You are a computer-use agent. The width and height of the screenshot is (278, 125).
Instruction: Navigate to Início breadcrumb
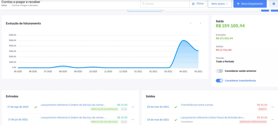[x=4, y=5]
